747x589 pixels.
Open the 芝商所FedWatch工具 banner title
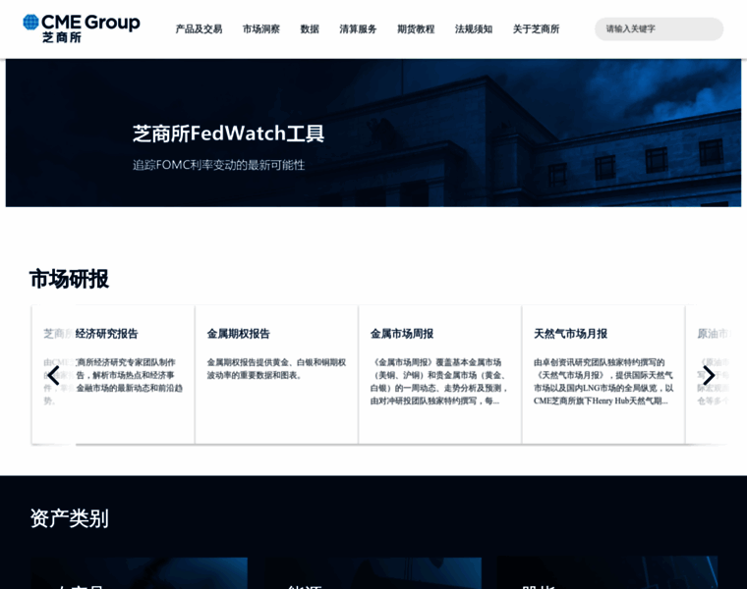(x=229, y=134)
